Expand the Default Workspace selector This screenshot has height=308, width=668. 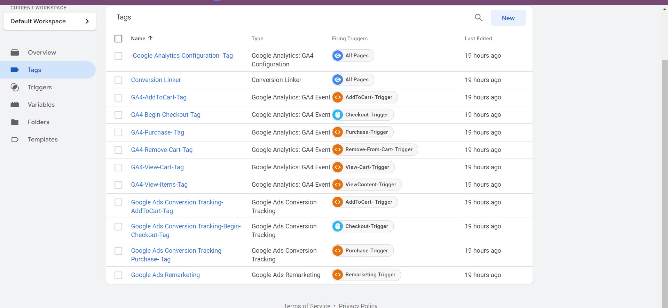[49, 21]
